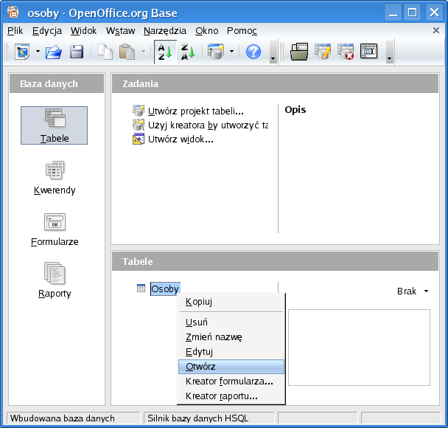Click the Paste clipboard icon
This screenshot has height=428, width=448.
tap(127, 52)
